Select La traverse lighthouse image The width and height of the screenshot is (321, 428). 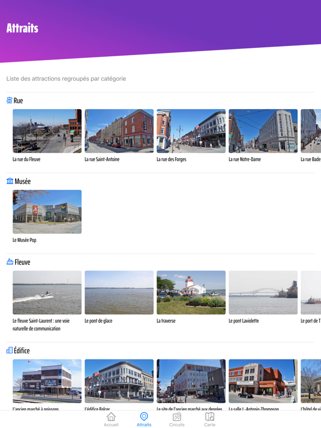point(191,293)
